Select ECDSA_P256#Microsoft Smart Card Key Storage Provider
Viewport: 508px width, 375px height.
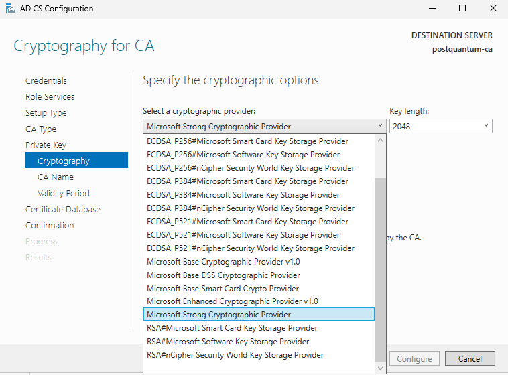point(259,141)
